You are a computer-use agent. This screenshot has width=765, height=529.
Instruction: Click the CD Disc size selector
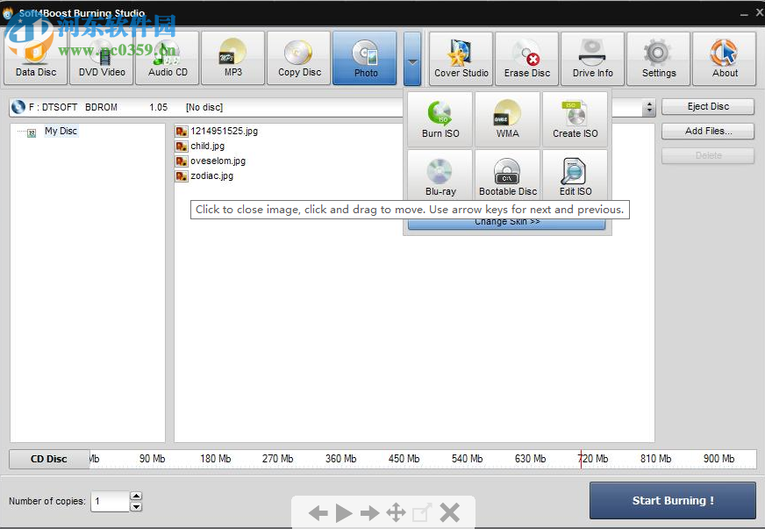point(49,459)
